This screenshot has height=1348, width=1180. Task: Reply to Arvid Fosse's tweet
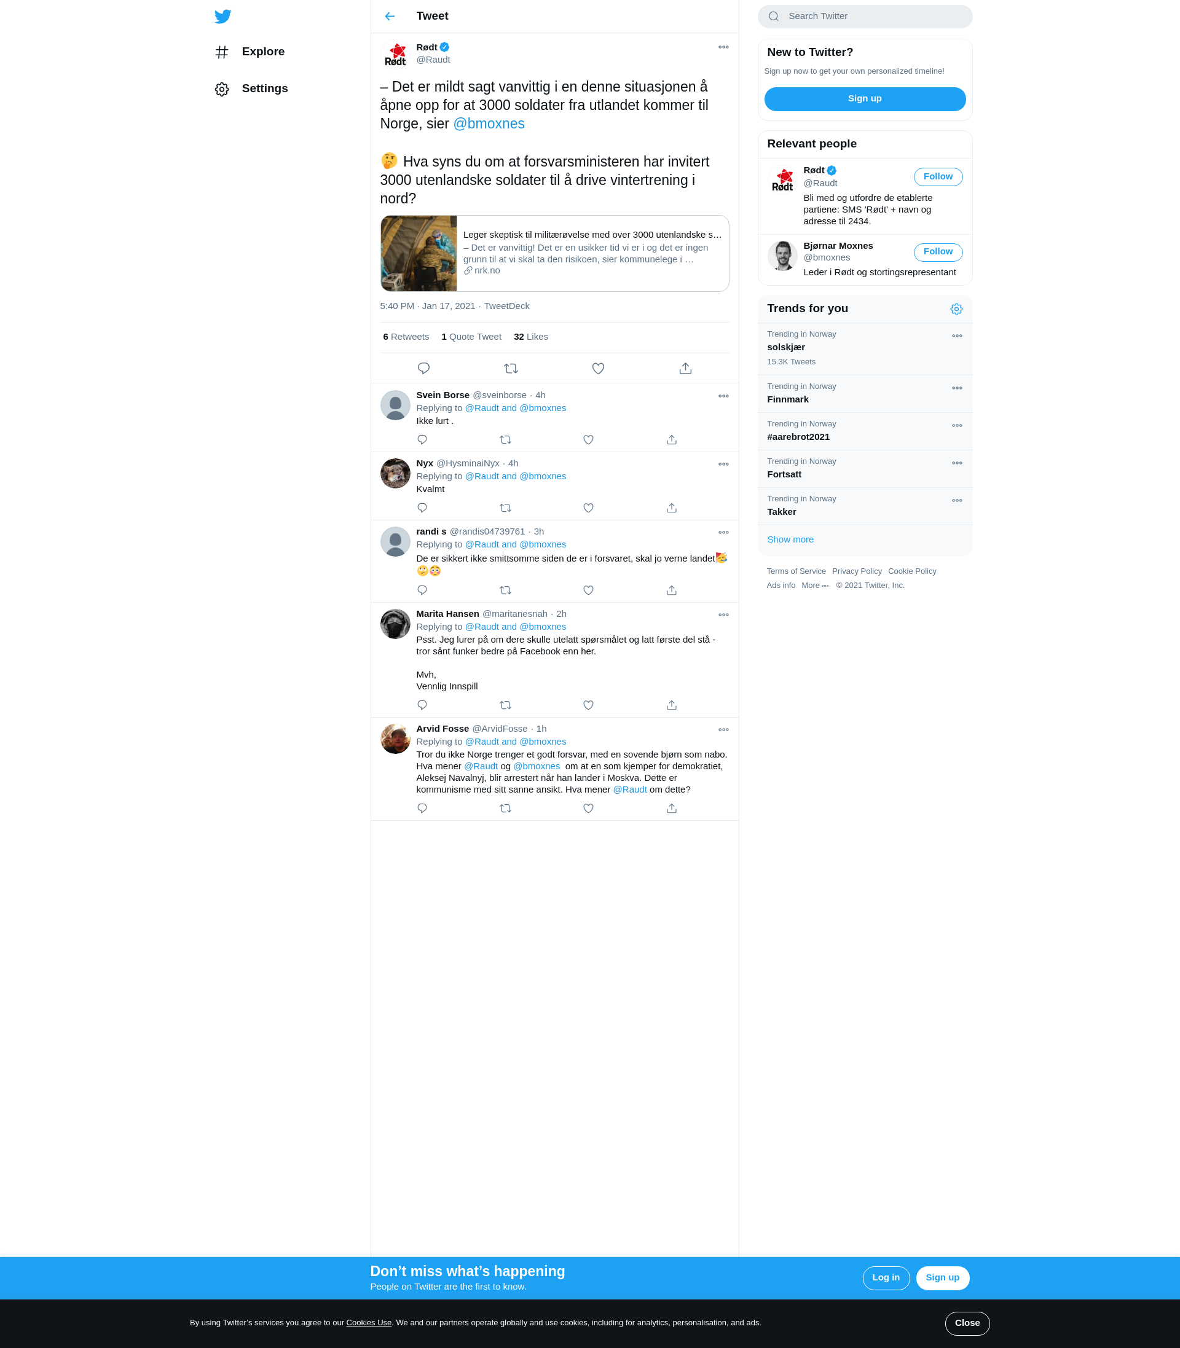(422, 809)
